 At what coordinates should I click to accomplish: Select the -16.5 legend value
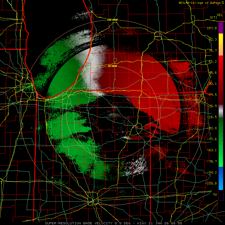212,117
